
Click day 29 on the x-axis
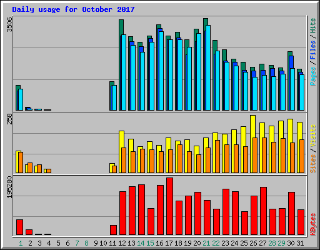pyautogui.click(x=281, y=243)
